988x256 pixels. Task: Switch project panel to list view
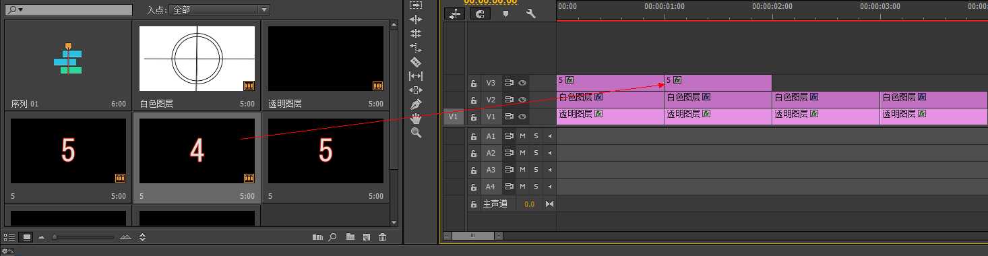coord(10,237)
